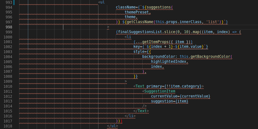Viewport: 258px width, 129px height.
Task: Click line number 1010 in gutter
Action: click(x=8, y=87)
